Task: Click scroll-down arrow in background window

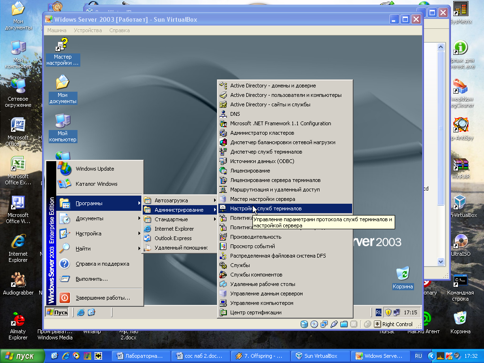Action: click(441, 261)
